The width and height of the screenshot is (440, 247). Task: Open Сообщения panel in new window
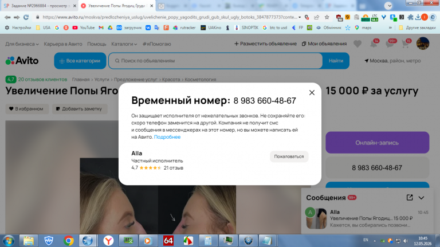410,198
